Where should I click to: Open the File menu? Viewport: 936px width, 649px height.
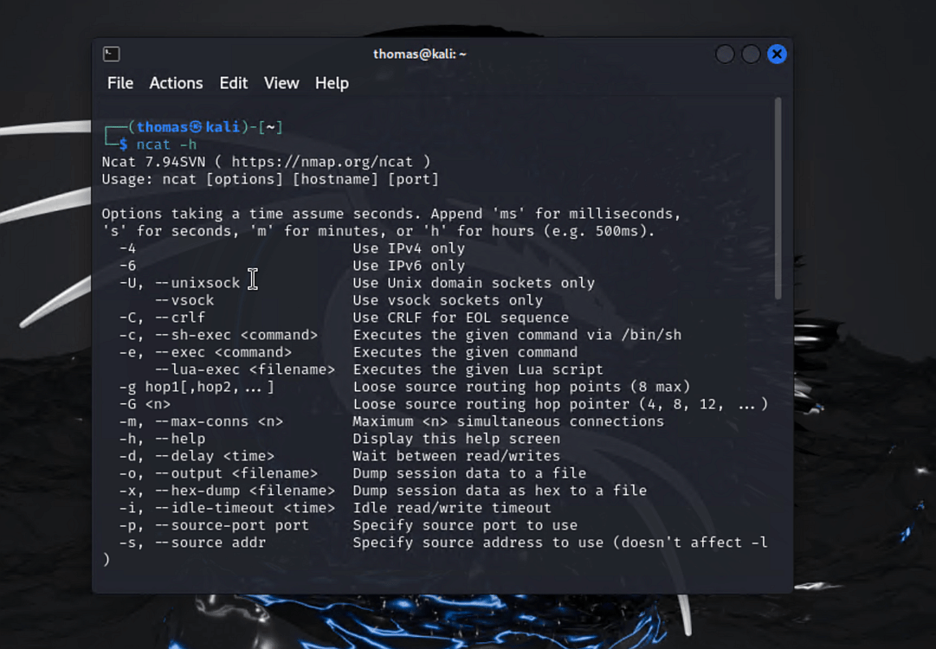120,83
